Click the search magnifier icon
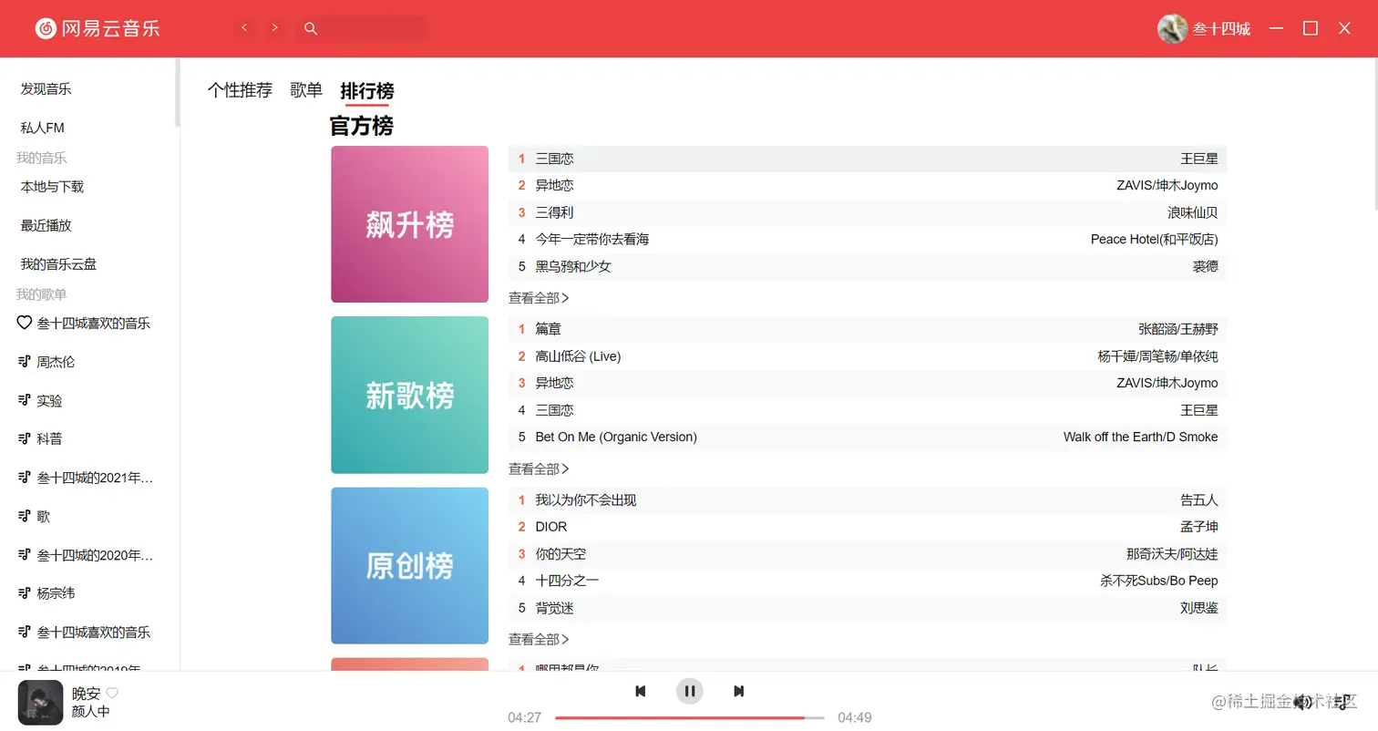Viewport: 1378px width, 731px height. pyautogui.click(x=311, y=29)
